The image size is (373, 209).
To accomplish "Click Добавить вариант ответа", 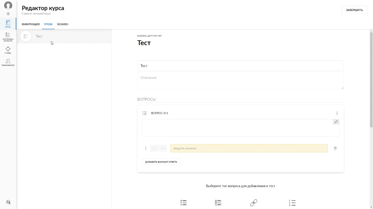I will 161,162.
